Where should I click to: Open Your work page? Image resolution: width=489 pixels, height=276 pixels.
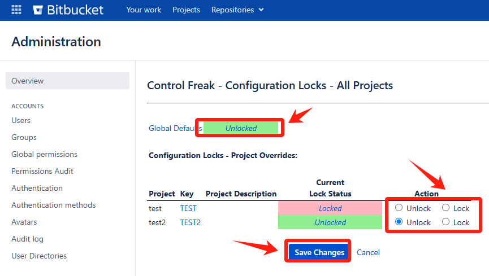point(144,10)
